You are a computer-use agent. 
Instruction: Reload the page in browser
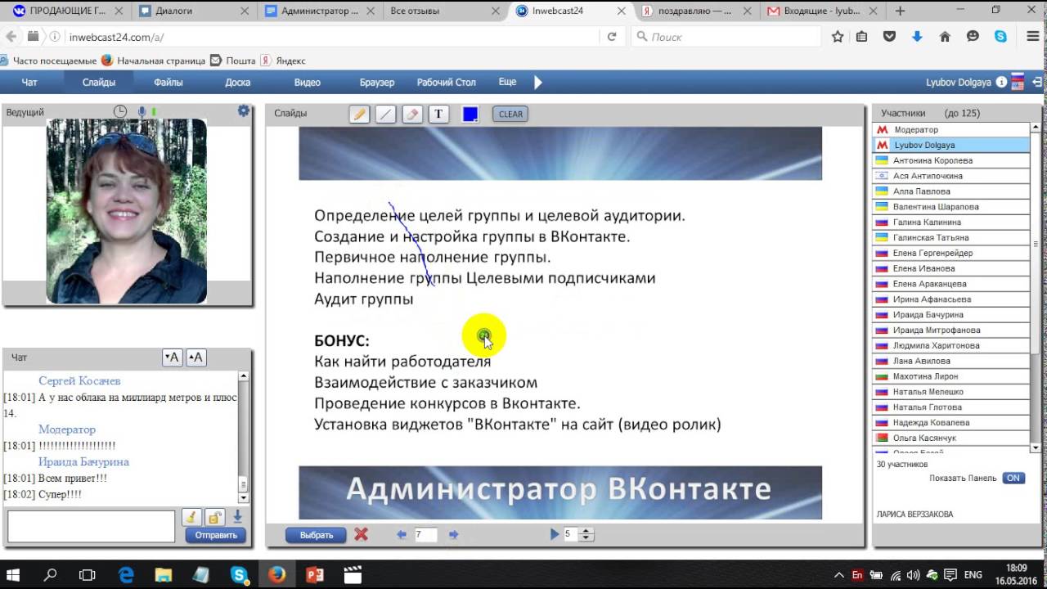tap(611, 37)
